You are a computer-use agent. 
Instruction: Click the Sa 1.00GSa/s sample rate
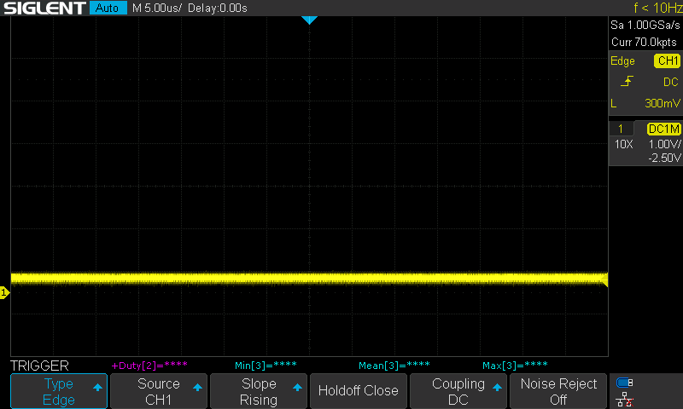(645, 26)
